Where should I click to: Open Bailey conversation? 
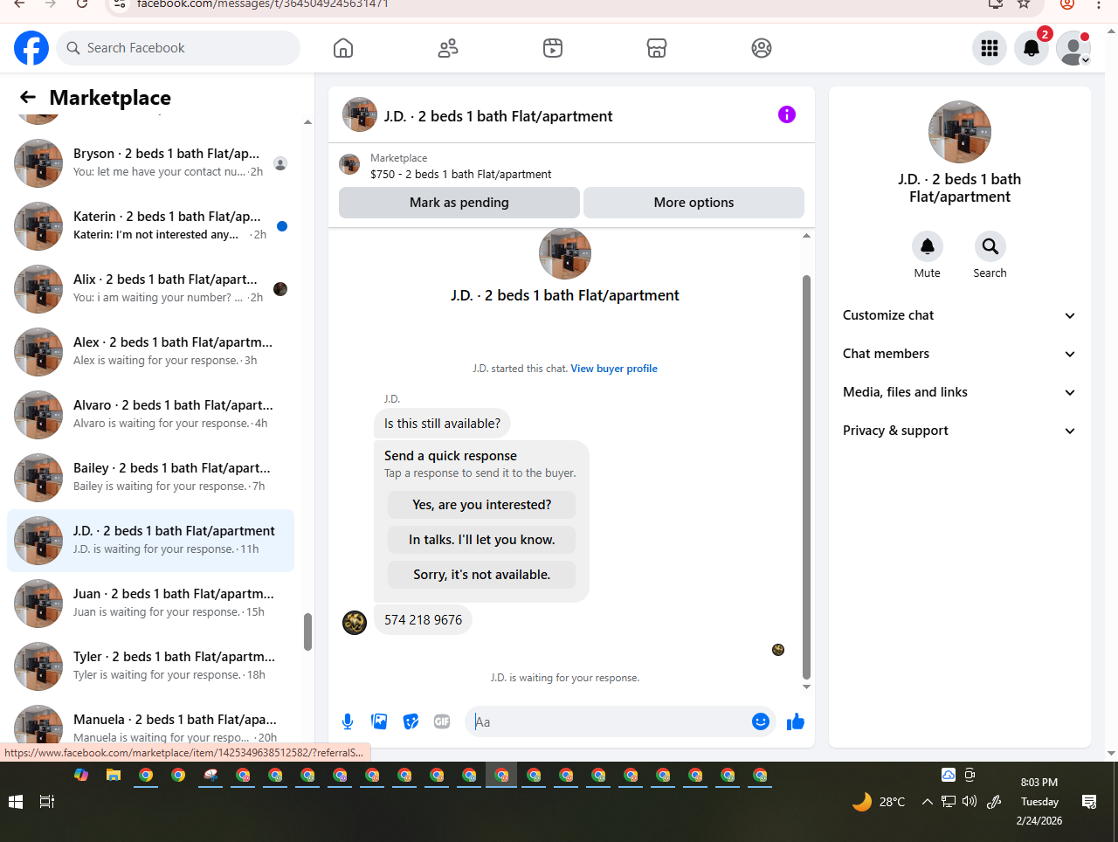click(151, 478)
